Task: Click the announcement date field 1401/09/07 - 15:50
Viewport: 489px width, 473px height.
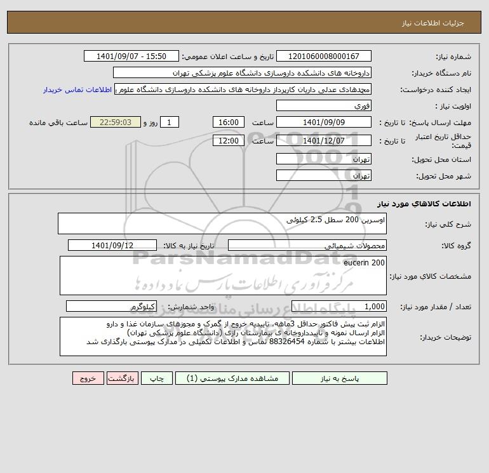Action: click(131, 56)
